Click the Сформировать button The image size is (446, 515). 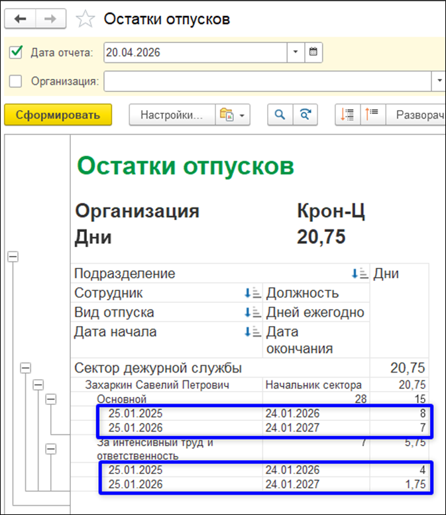(58, 115)
